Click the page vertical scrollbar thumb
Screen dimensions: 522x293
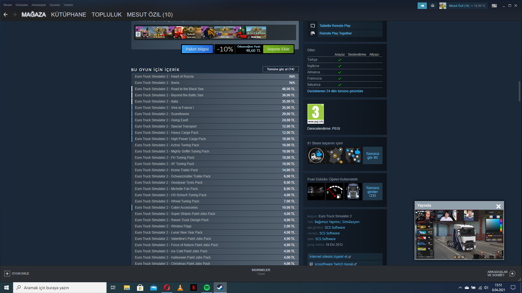519,91
